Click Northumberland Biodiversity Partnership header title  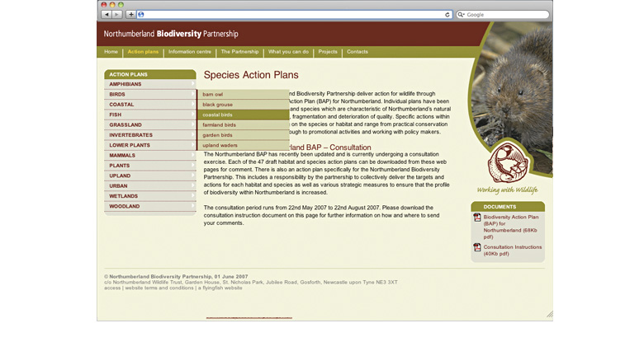tap(171, 34)
